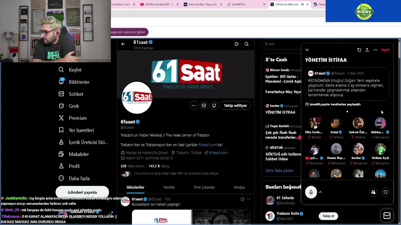
Task: Follow Trabzon Kulis with Takip et
Action: [328, 216]
